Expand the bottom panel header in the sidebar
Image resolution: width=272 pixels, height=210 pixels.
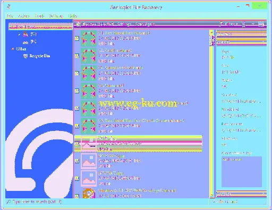tap(241, 194)
